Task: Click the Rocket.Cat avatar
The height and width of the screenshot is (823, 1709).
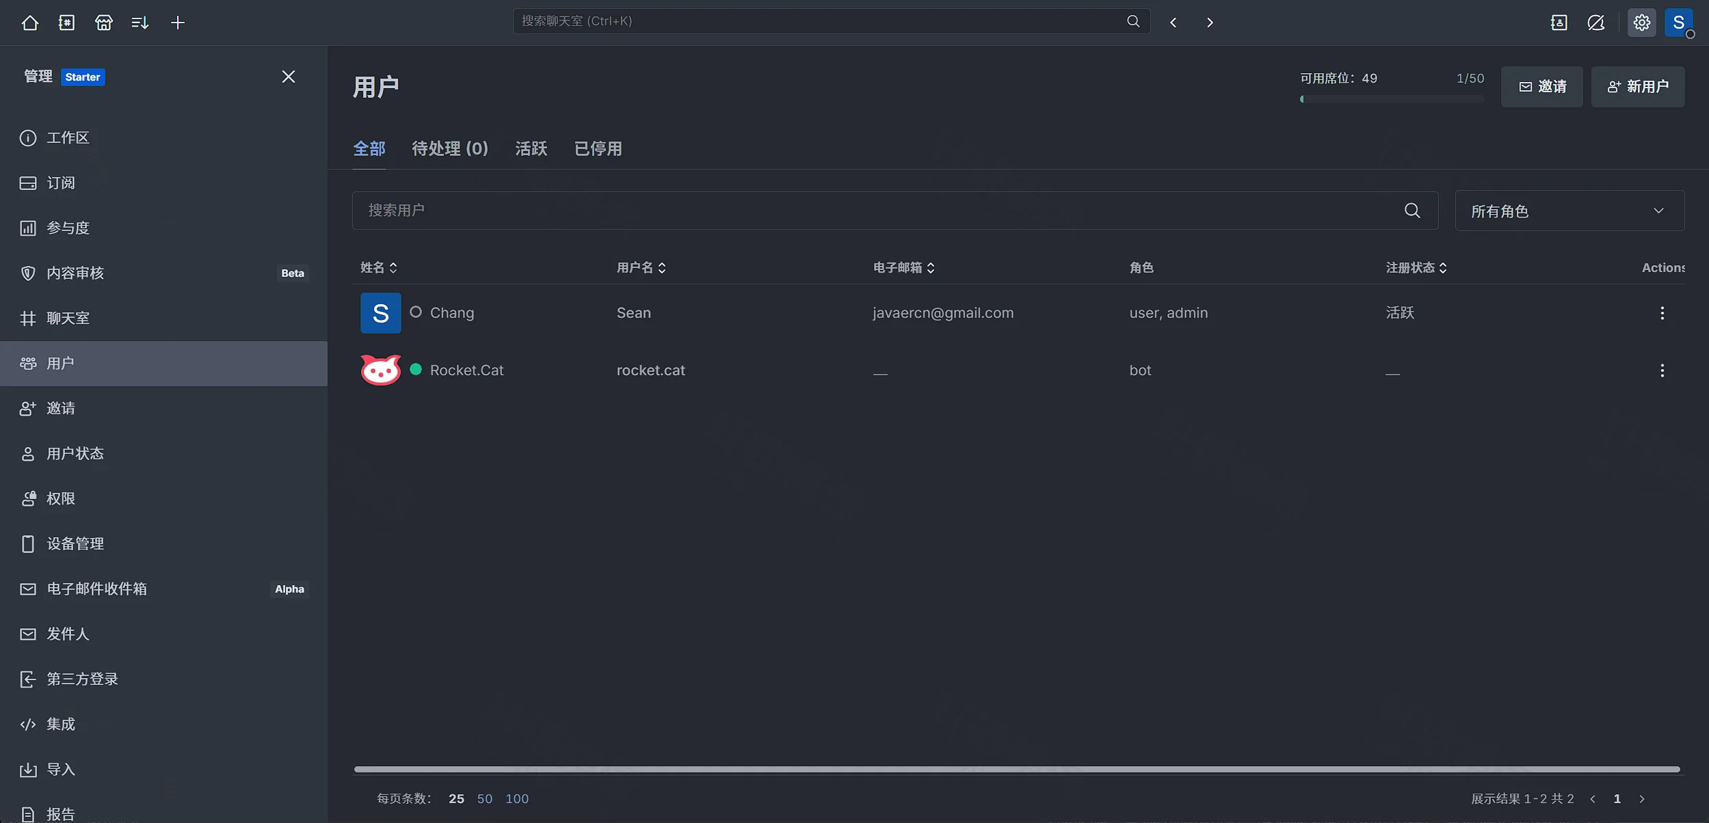Action: pyautogui.click(x=381, y=370)
